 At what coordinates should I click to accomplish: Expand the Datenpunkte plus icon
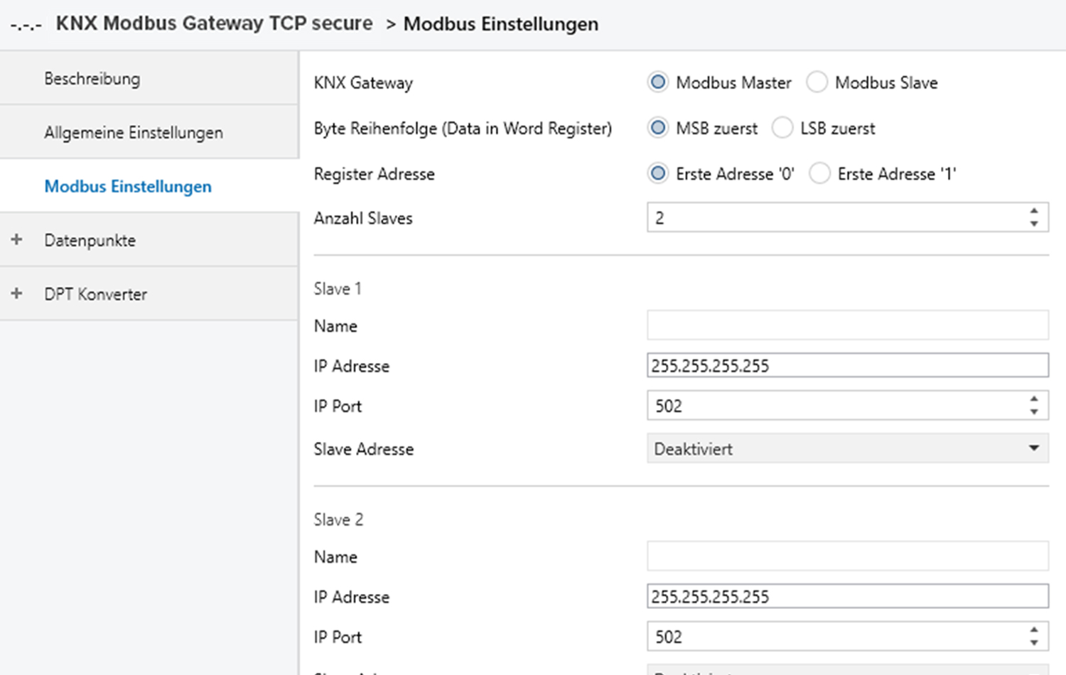[17, 239]
